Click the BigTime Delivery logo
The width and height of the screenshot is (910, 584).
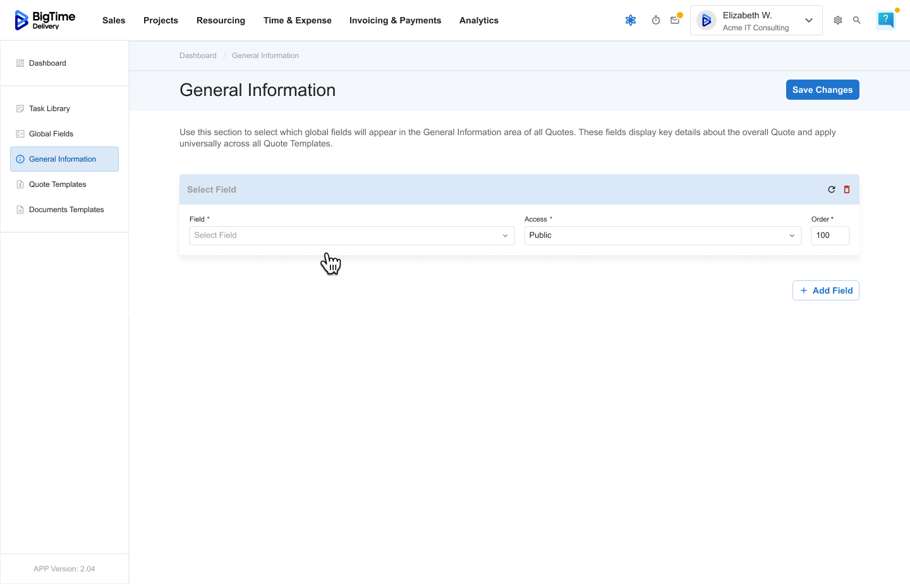[45, 20]
